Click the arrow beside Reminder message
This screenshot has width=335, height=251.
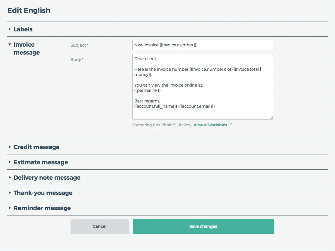10,208
